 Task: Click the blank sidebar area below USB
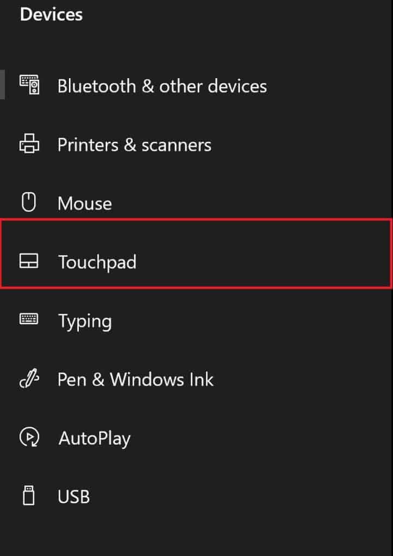pyautogui.click(x=196, y=532)
